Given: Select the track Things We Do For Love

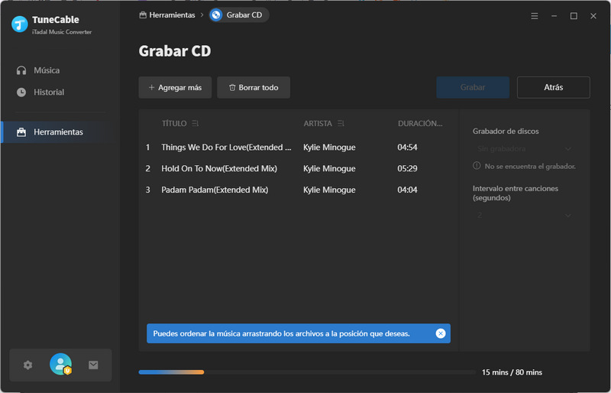Looking at the screenshot, I should (226, 147).
